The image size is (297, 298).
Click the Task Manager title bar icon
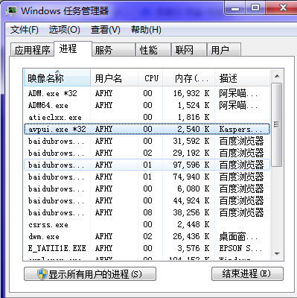[x=11, y=11]
